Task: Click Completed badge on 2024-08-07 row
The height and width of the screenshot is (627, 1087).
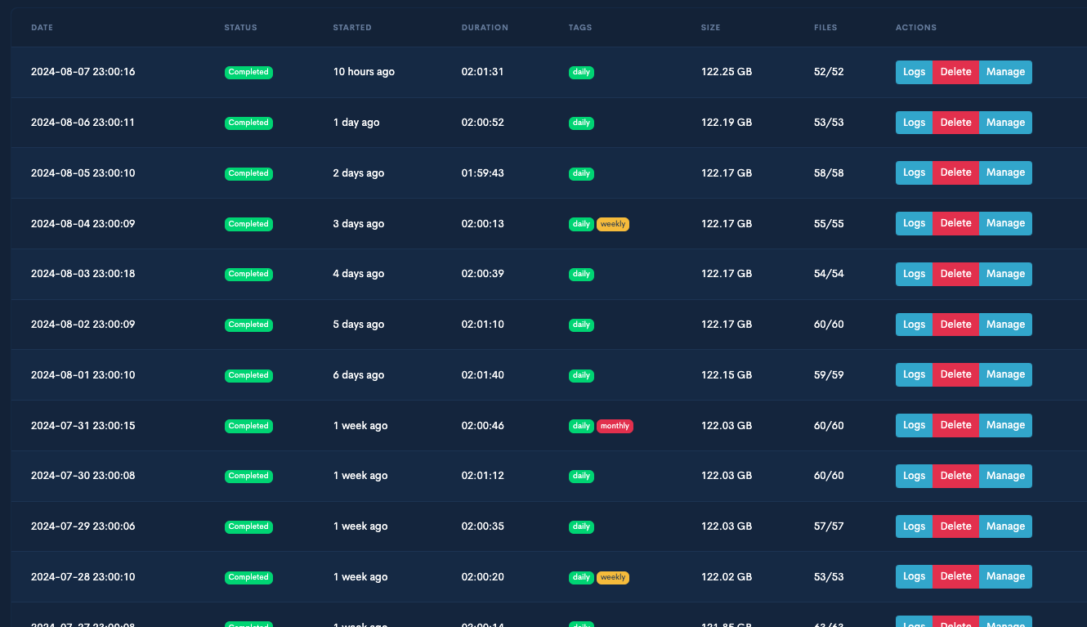Action: 248,72
